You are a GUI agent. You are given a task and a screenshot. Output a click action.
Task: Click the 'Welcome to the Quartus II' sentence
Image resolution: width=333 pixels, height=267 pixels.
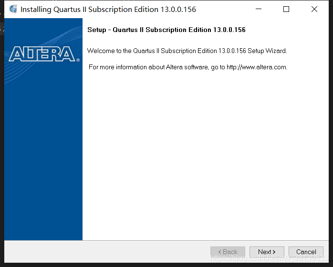(x=187, y=51)
